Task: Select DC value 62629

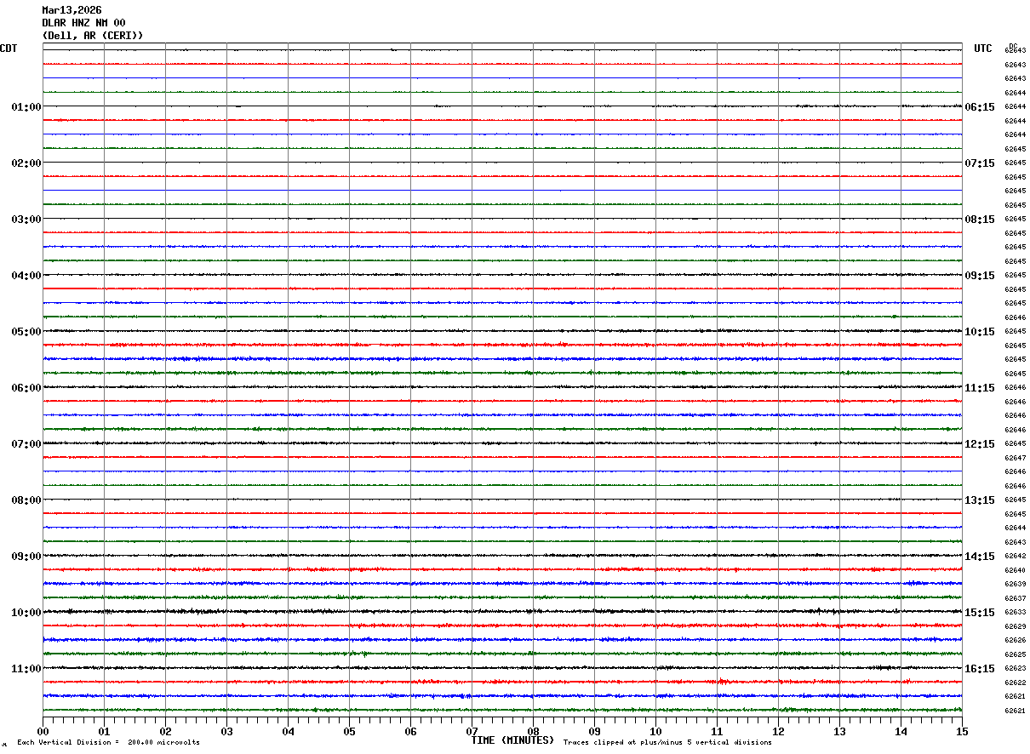Action: pos(1015,626)
